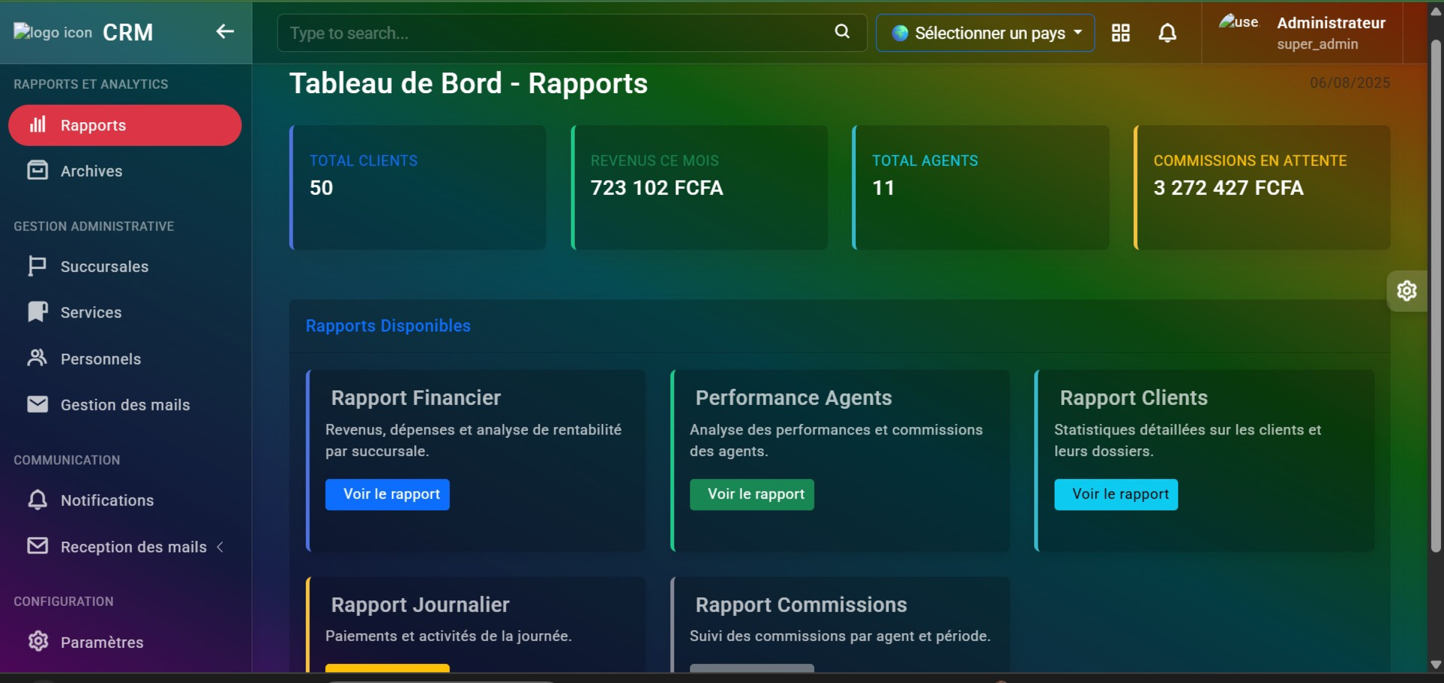
Task: Click the Type to search input field
Action: [x=555, y=33]
